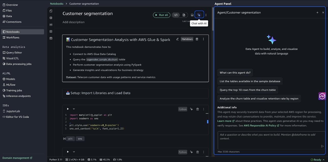The image size is (328, 162).
Task: Open the data icon in notebook sidebar
Action: 51,18
